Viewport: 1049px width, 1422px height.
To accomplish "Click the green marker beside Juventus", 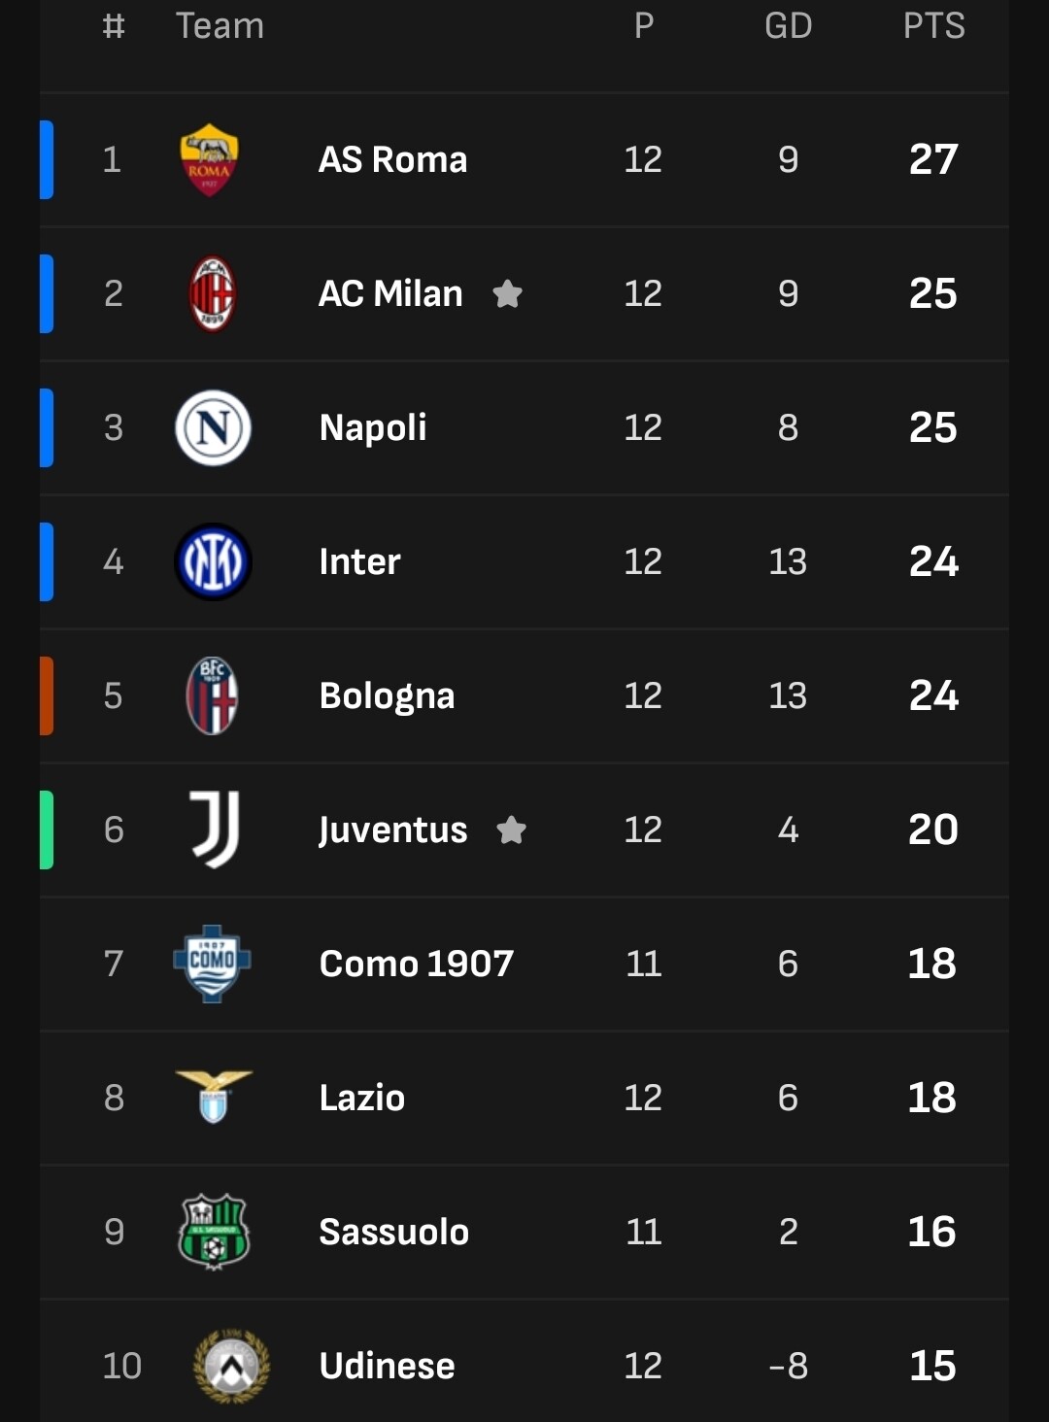I will coord(47,829).
